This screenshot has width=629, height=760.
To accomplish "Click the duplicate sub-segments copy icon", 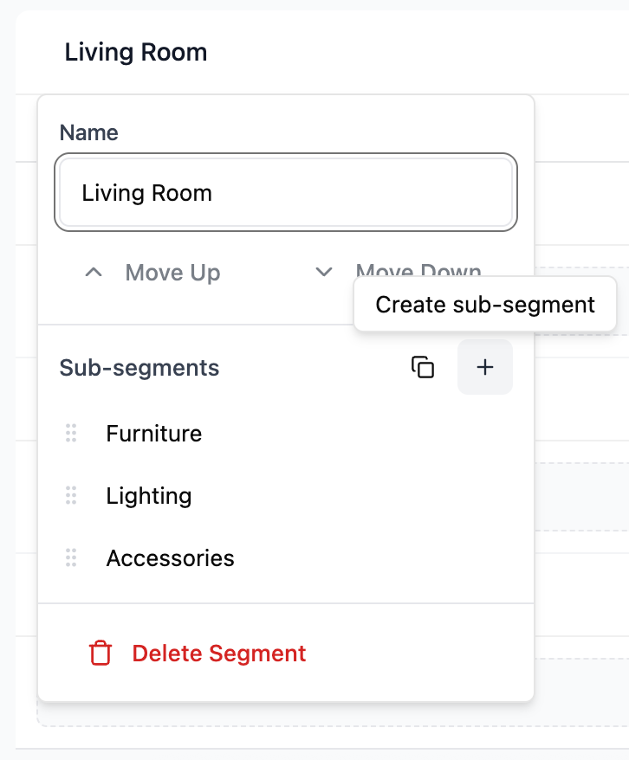I will pyautogui.click(x=423, y=367).
